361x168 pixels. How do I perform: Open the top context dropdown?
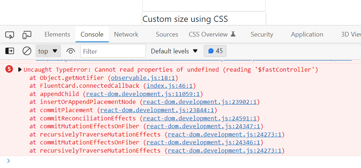click(48, 51)
